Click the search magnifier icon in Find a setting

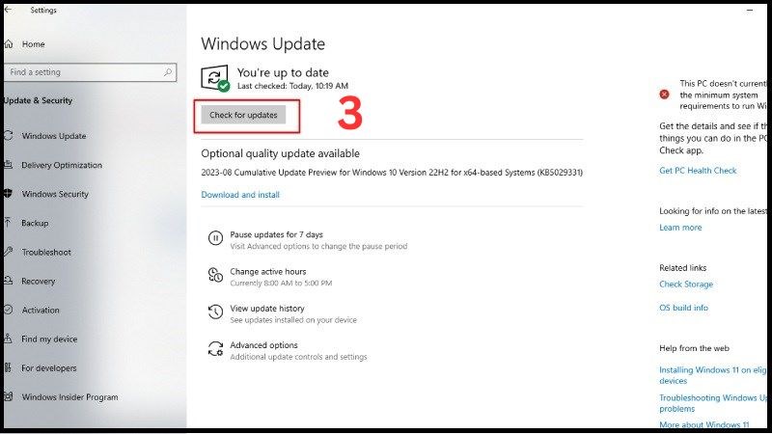point(167,71)
